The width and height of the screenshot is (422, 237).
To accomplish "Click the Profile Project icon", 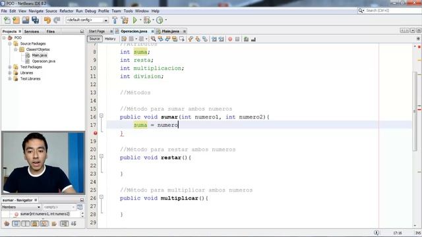I will click(160, 20).
